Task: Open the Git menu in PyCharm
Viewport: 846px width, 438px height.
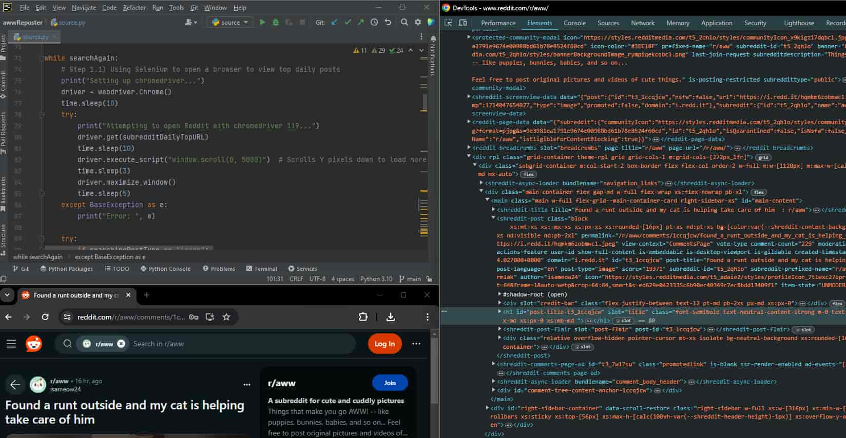Action: coord(194,8)
